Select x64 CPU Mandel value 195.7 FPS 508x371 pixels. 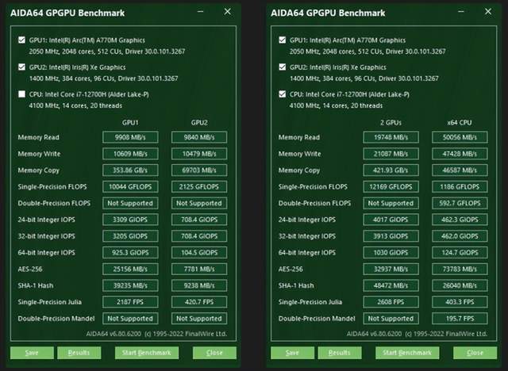point(460,319)
